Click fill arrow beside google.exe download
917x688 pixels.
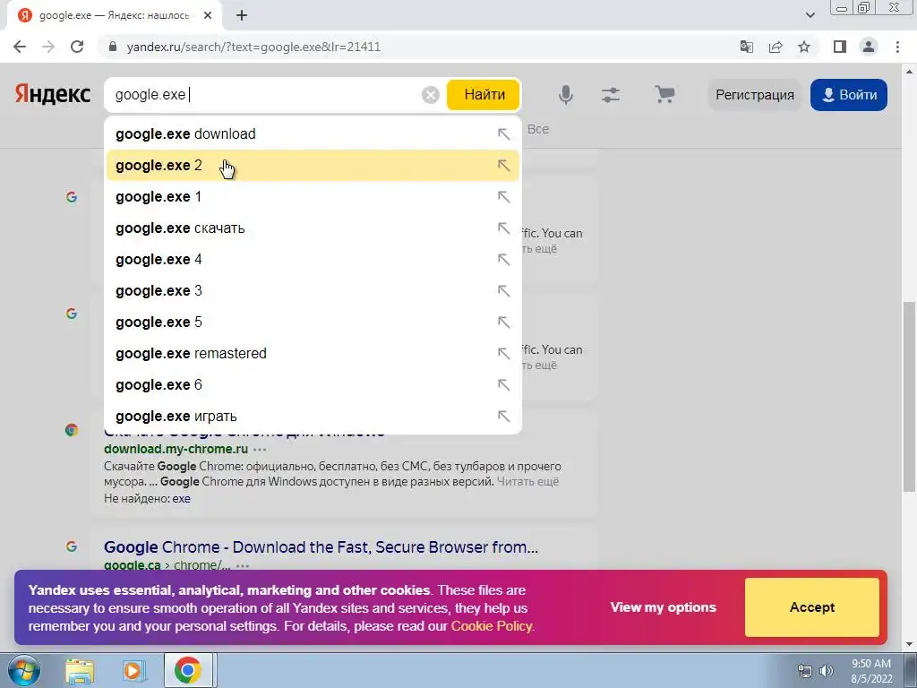point(503,134)
